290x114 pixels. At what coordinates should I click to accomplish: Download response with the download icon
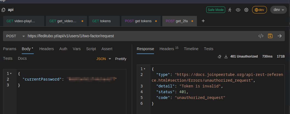point(226,56)
